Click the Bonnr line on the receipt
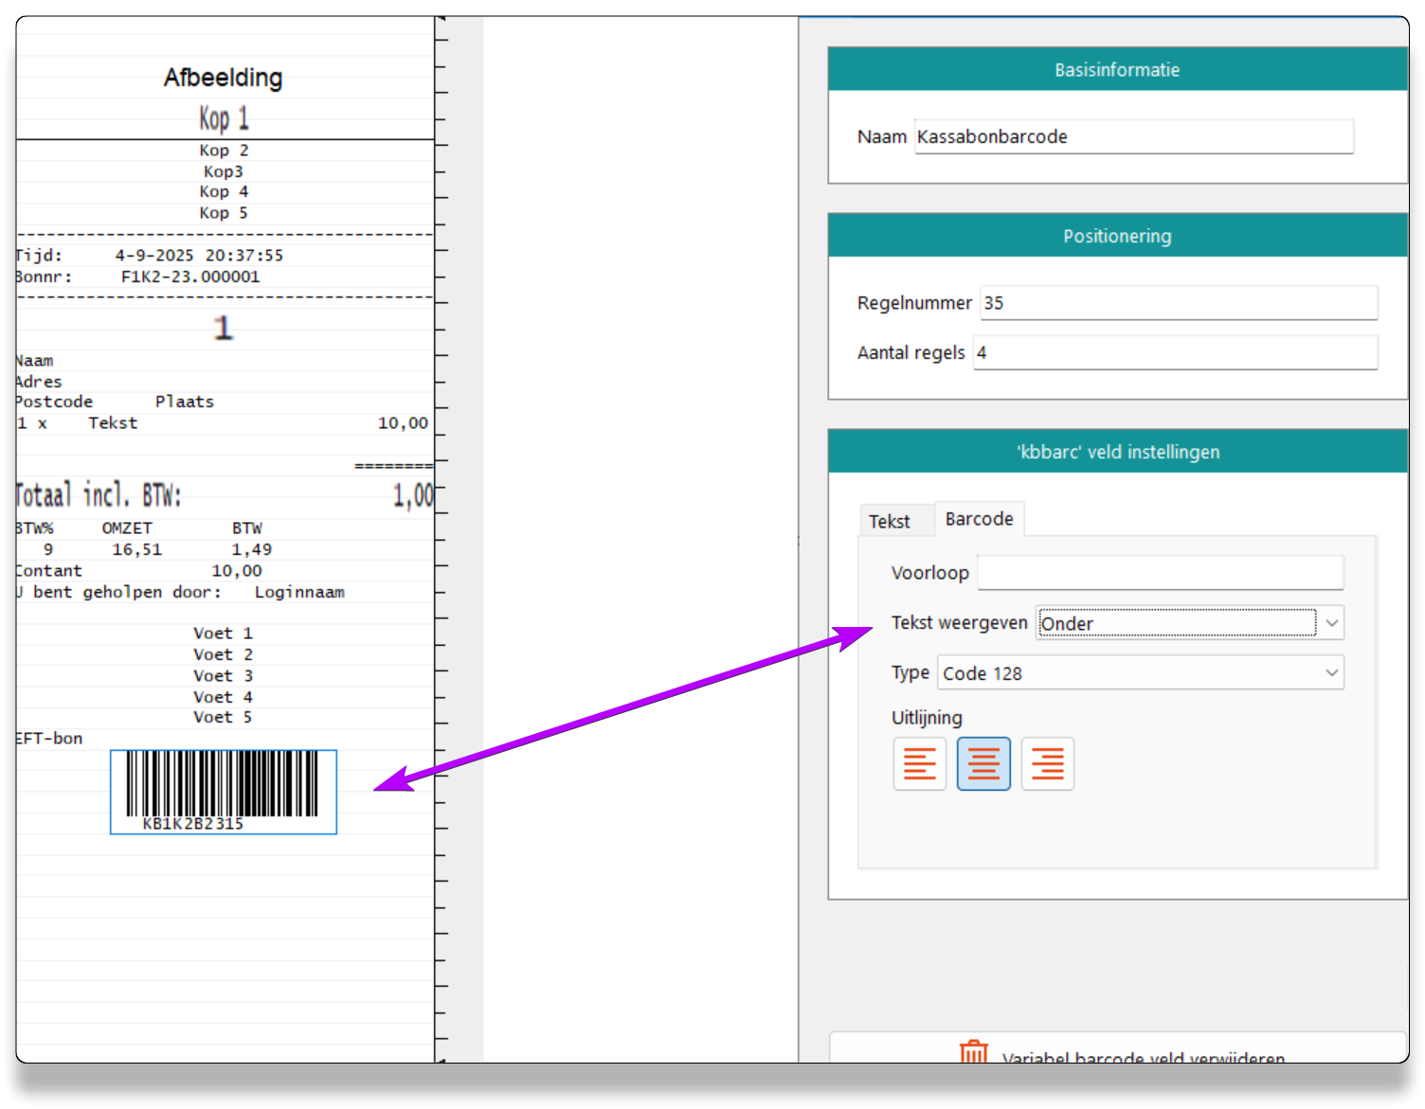Image resolution: width=1425 pixels, height=1109 pixels. [x=137, y=277]
